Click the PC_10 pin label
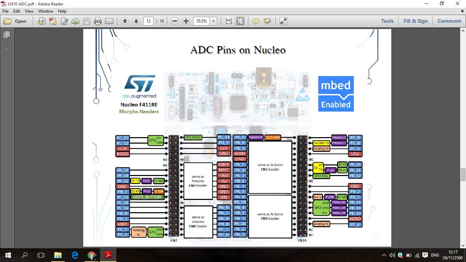Viewport: 466px width, 262px height. point(122,138)
